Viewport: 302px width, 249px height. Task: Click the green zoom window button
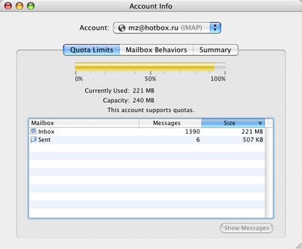tap(31, 6)
